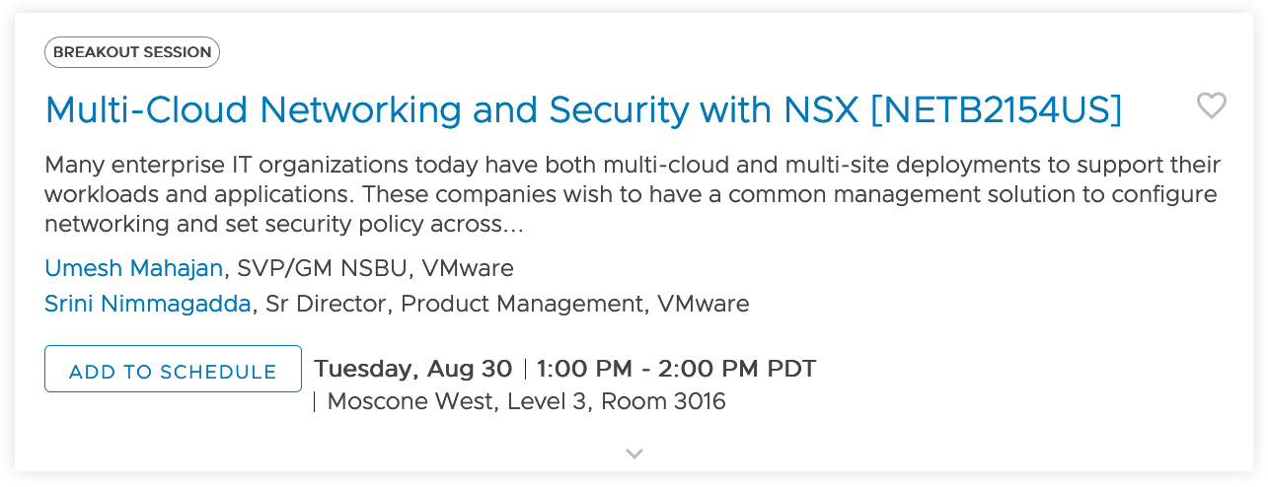
Task: Open Srini Nimmagadda's speaker page
Action: [x=148, y=304]
